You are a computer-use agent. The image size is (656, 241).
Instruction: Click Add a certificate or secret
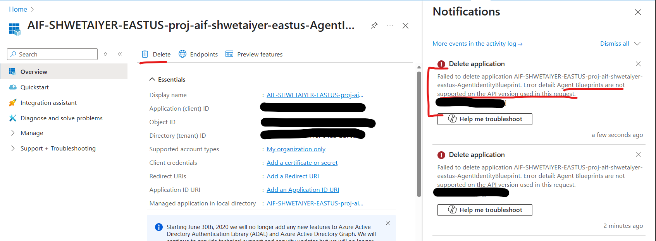point(302,162)
